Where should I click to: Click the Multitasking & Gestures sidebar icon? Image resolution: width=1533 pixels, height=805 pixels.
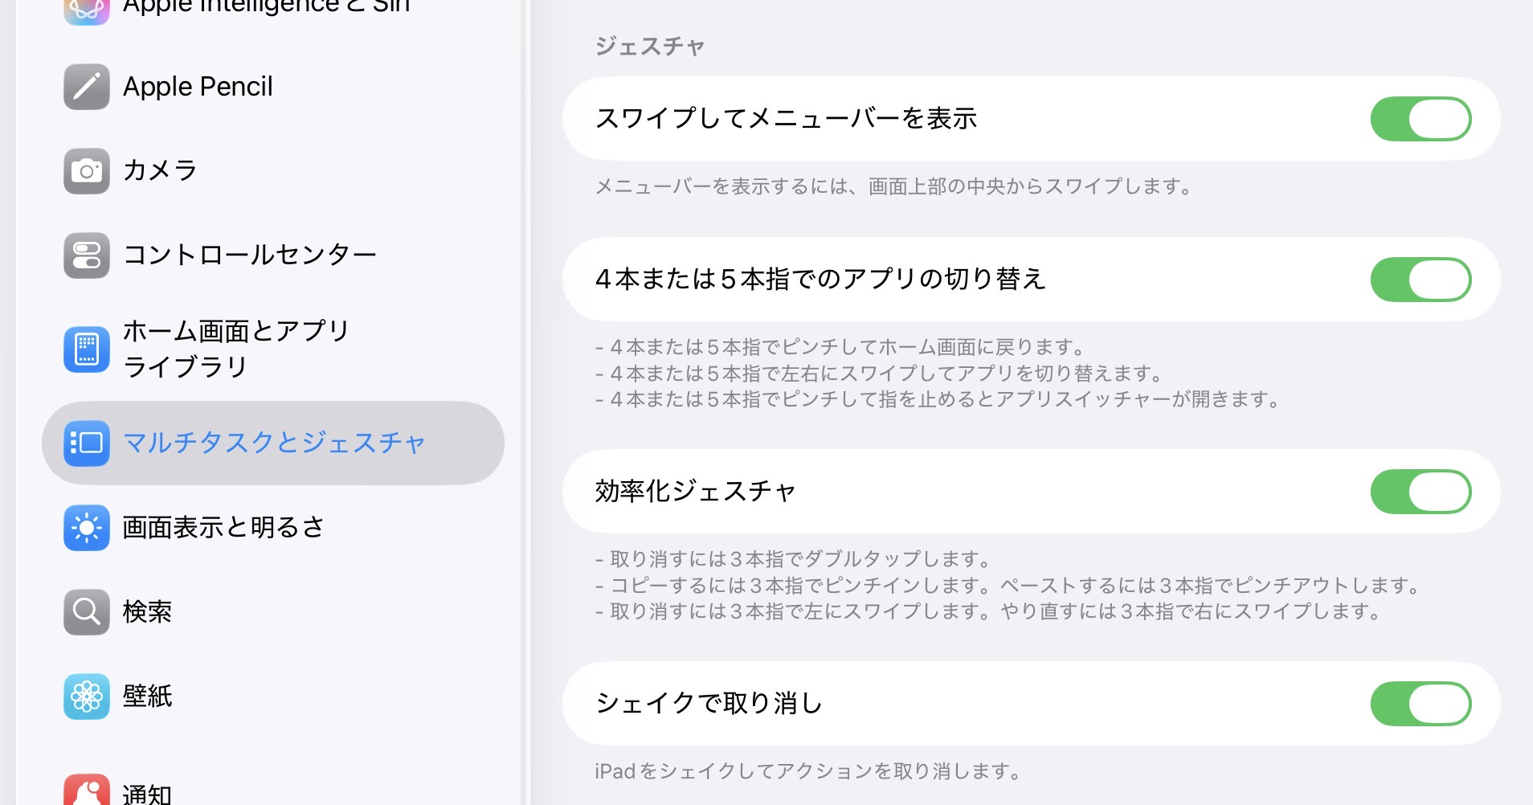pyautogui.click(x=87, y=443)
